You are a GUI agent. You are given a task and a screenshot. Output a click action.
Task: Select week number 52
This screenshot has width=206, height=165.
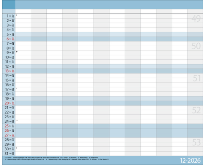(196, 110)
